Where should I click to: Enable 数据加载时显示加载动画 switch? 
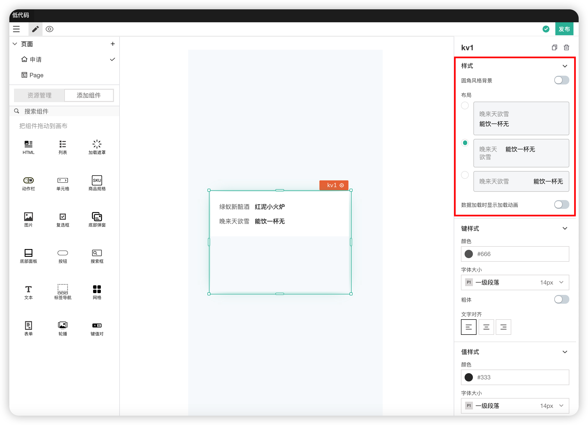coord(561,205)
